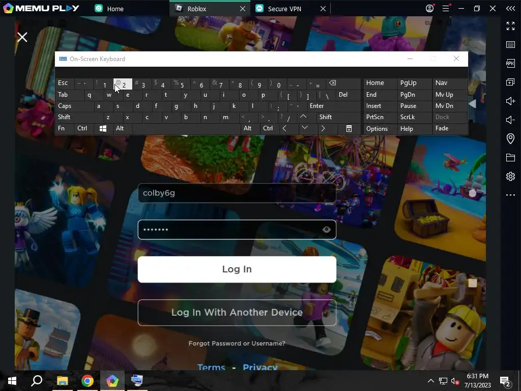Image resolution: width=521 pixels, height=391 pixels.
Task: Click the space bar on On-Screen Keyboard
Action: coord(187,129)
